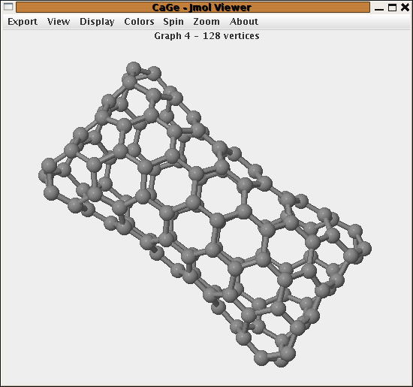Viewport: 413px width, 387px height.
Task: Open the Export menu
Action: (23, 22)
